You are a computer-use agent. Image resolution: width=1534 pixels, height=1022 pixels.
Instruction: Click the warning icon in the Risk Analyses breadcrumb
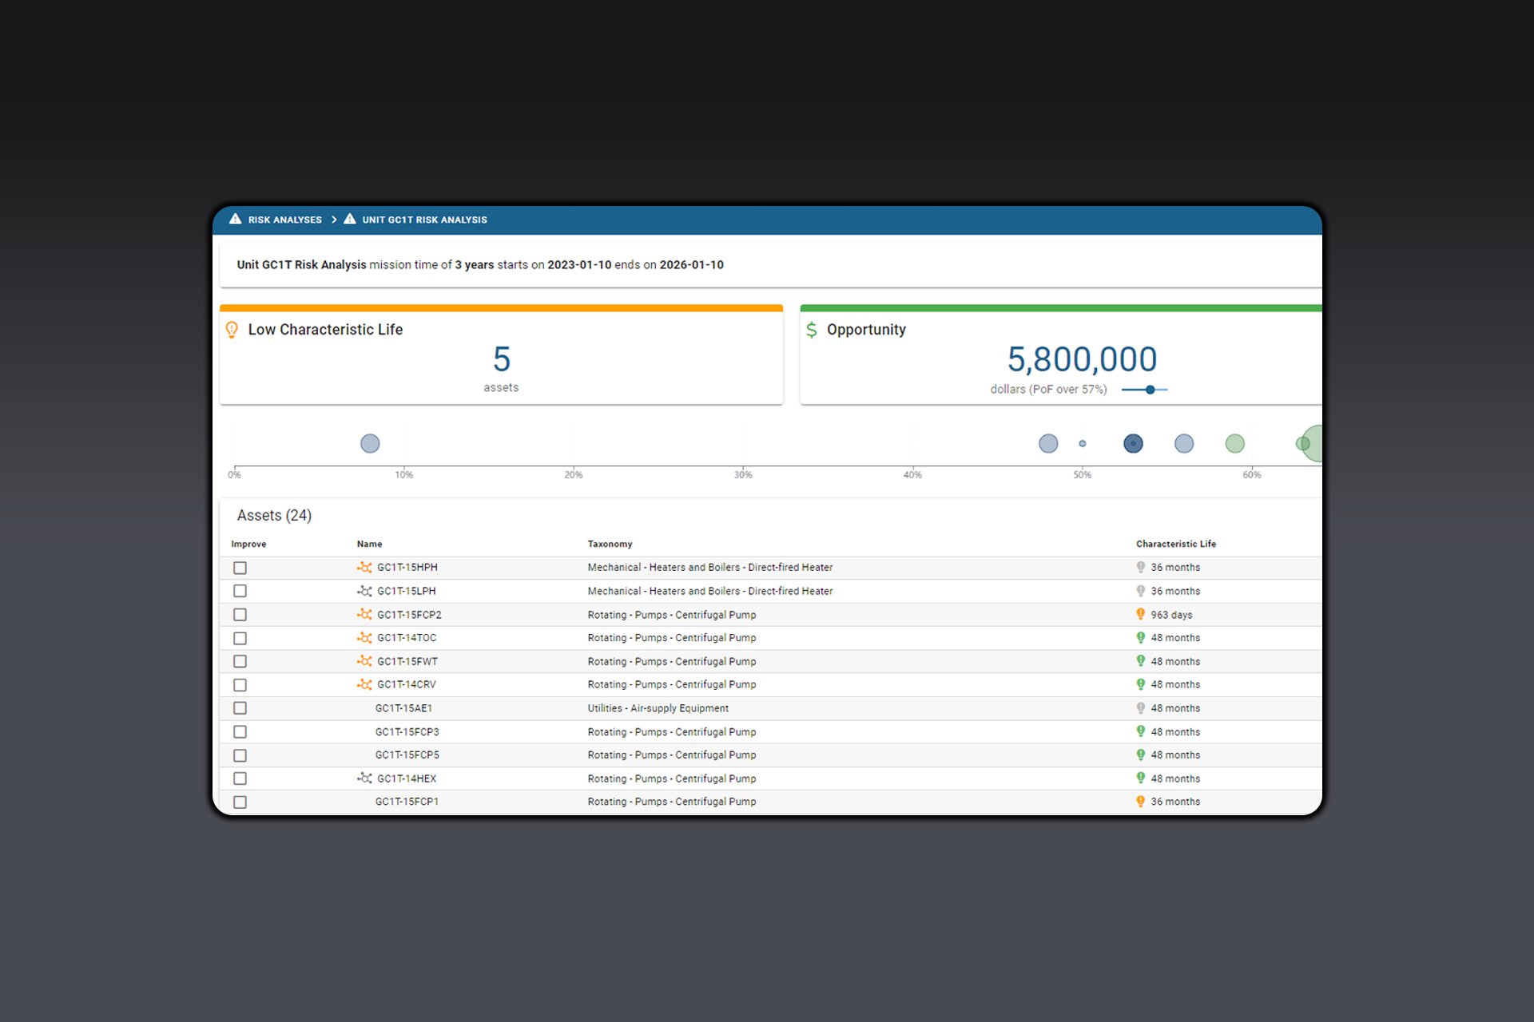234,219
